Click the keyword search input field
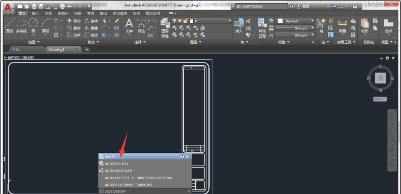Viewport: 401px width, 194px height. pyautogui.click(x=261, y=7)
